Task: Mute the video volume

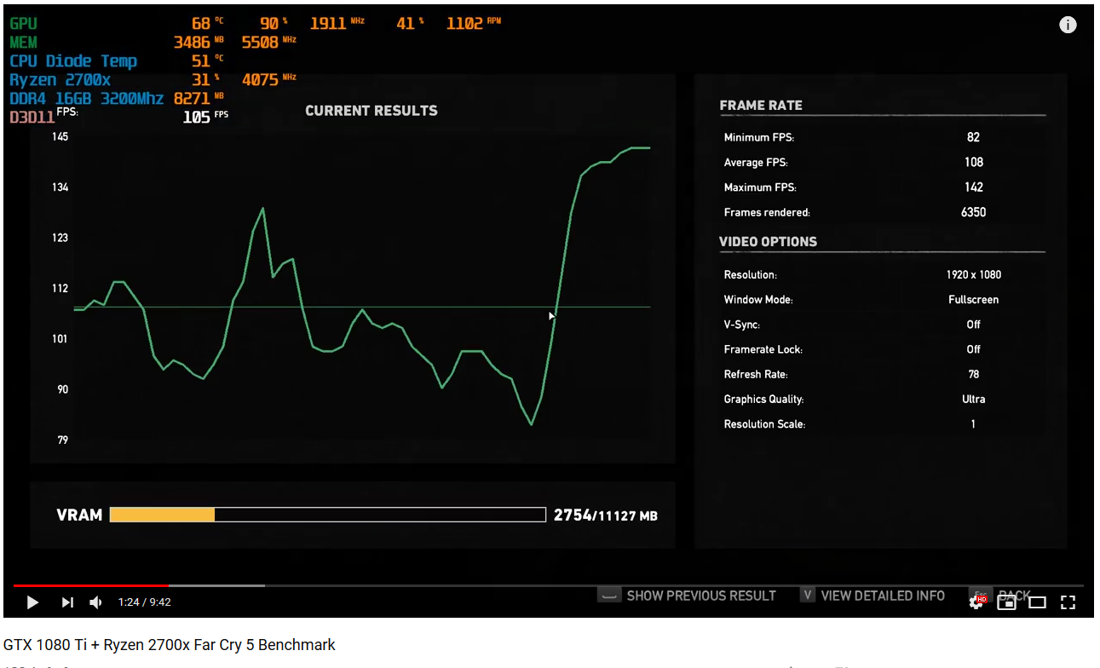Action: [95, 602]
